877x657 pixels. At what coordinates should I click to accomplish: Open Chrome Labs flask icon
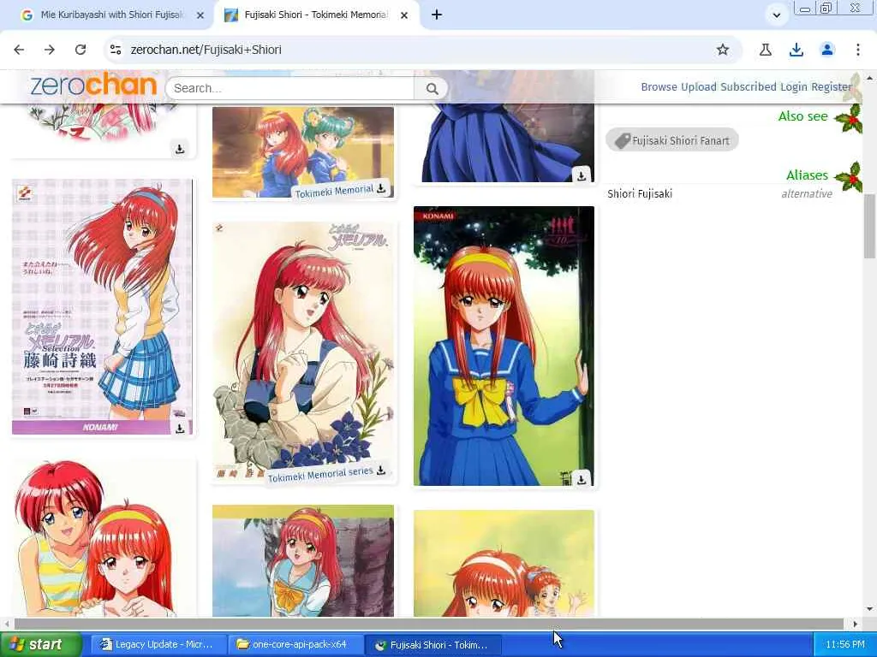click(766, 50)
